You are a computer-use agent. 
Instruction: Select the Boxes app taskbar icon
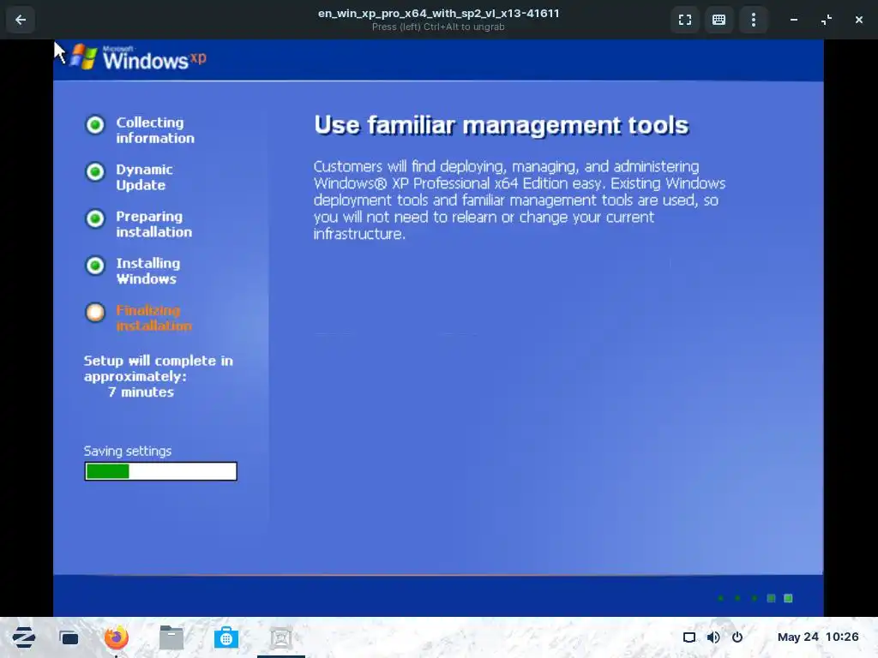tap(281, 637)
